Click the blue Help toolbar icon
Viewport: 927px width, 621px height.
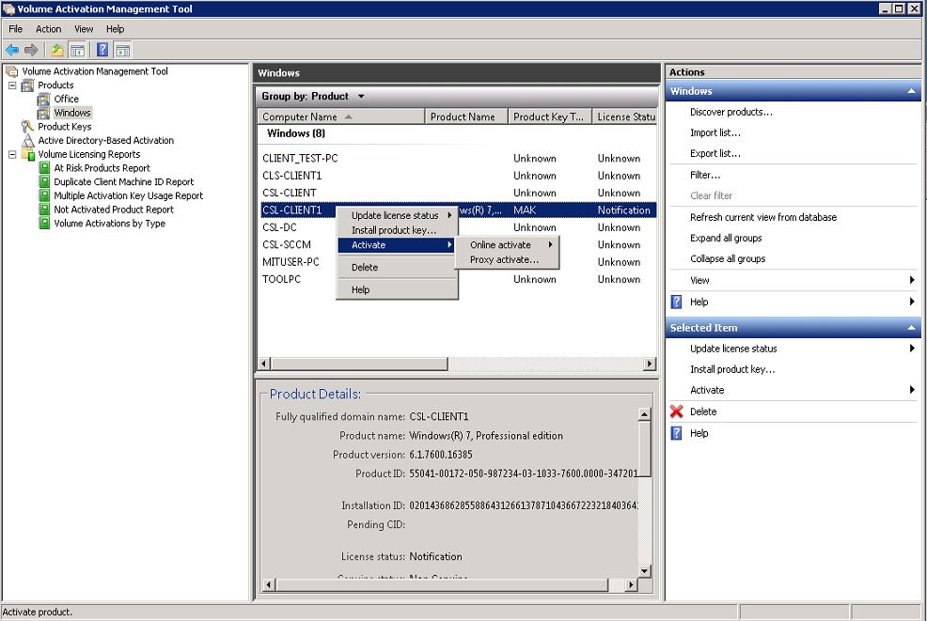[102, 50]
